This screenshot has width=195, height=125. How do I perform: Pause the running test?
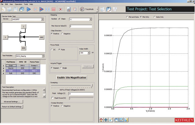pyautogui.click(x=48, y=9)
